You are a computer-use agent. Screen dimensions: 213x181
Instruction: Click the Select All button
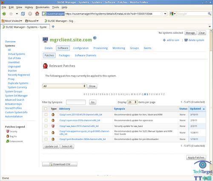click(67, 146)
